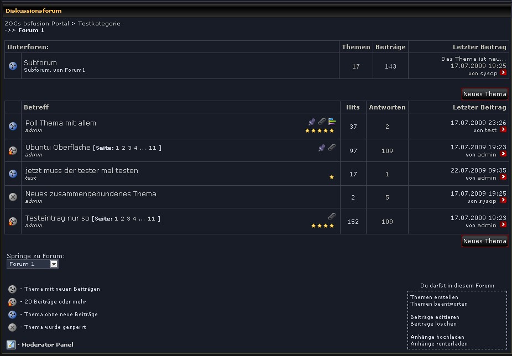Click the pin icon on Poll Thema row

click(312, 122)
